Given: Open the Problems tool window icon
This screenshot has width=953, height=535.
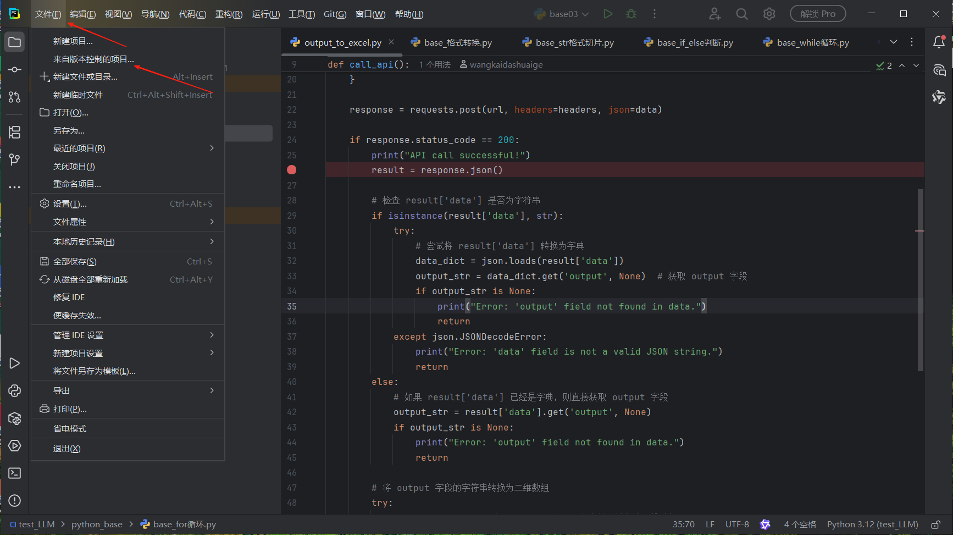Looking at the screenshot, I should 15,501.
